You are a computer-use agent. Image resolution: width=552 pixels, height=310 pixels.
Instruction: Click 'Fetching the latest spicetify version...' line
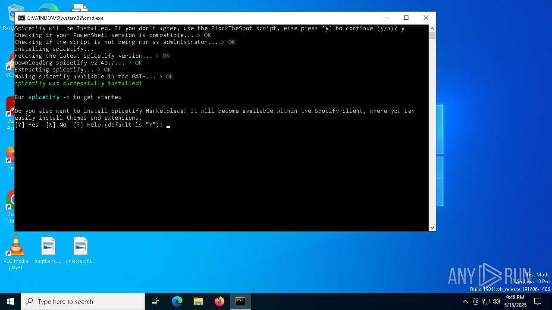click(x=92, y=56)
